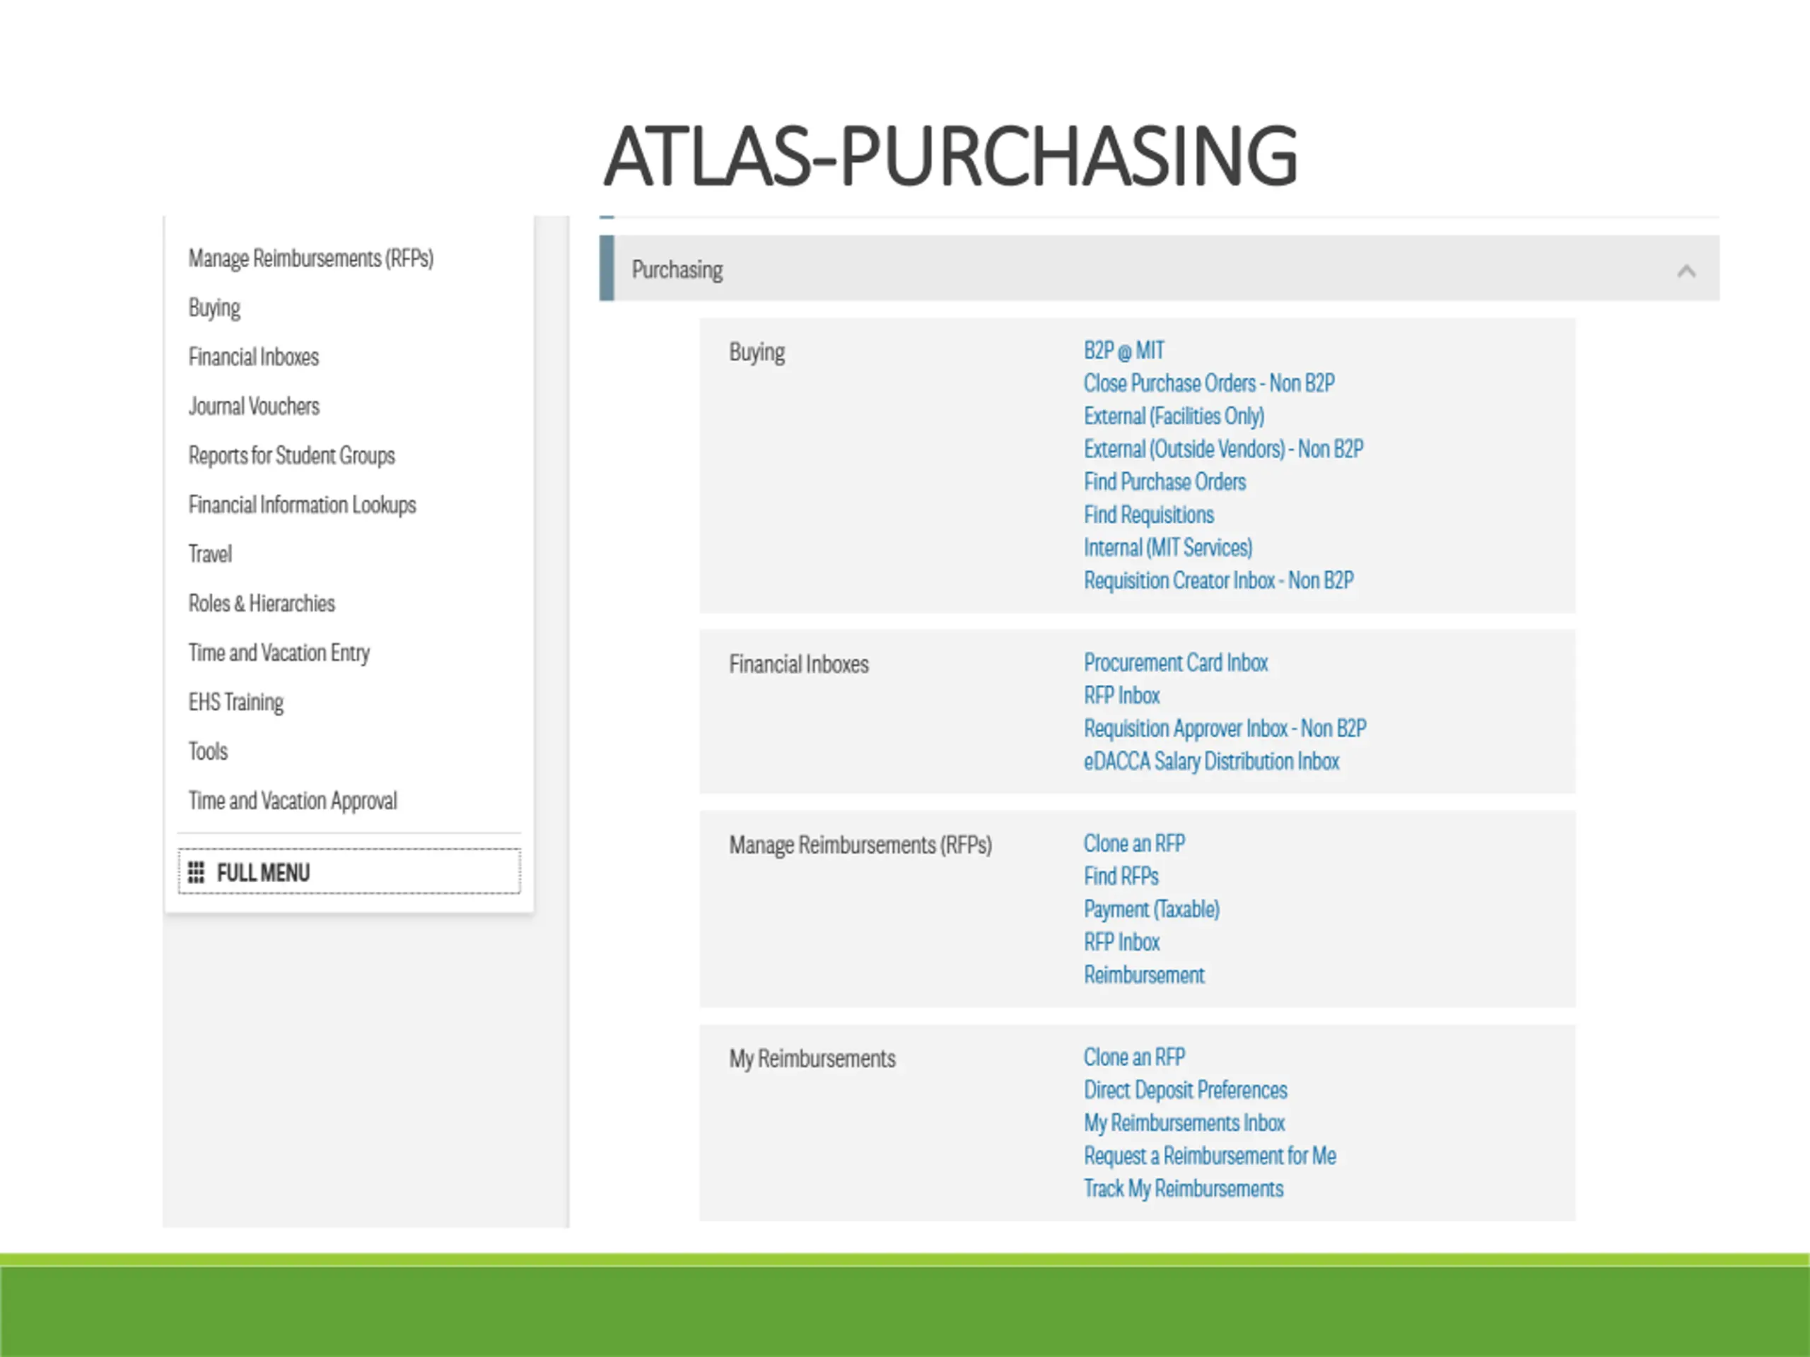The image size is (1810, 1357).
Task: Select Manage Reimbursements (RFPs) in sidebar
Action: tap(311, 259)
